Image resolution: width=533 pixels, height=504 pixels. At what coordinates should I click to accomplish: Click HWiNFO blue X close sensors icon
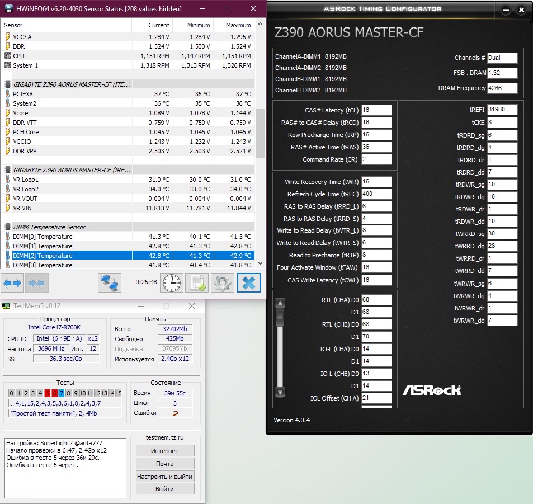(249, 282)
